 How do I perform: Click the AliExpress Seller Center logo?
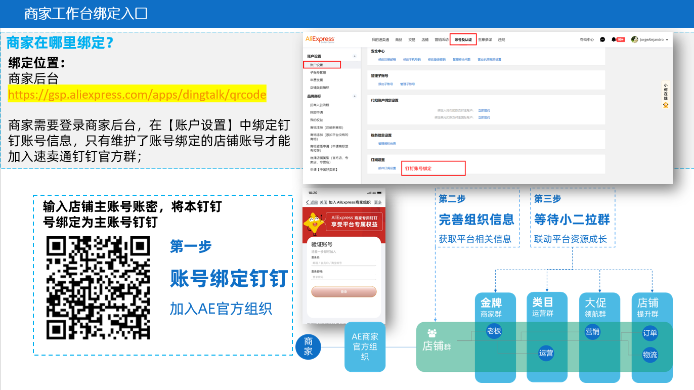pos(320,39)
